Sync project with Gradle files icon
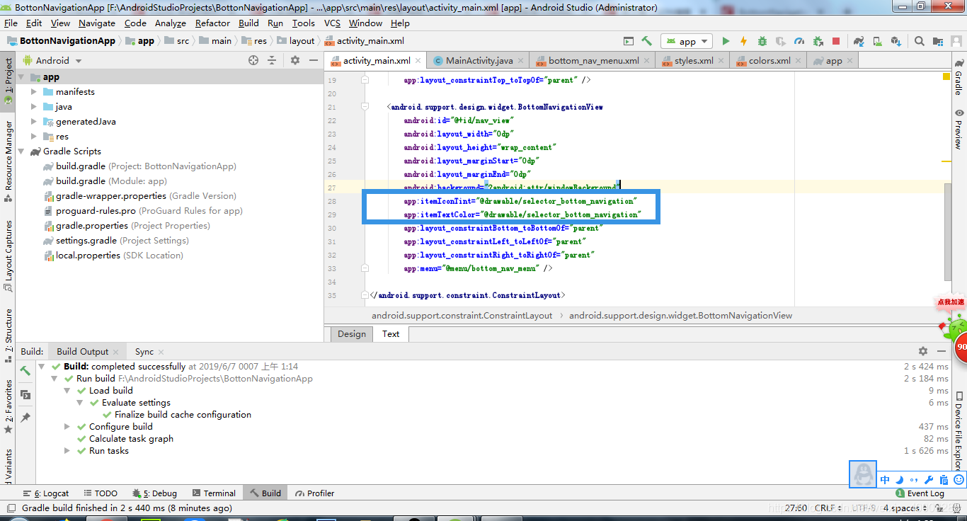Screen dimensions: 967x521 pyautogui.click(x=859, y=41)
